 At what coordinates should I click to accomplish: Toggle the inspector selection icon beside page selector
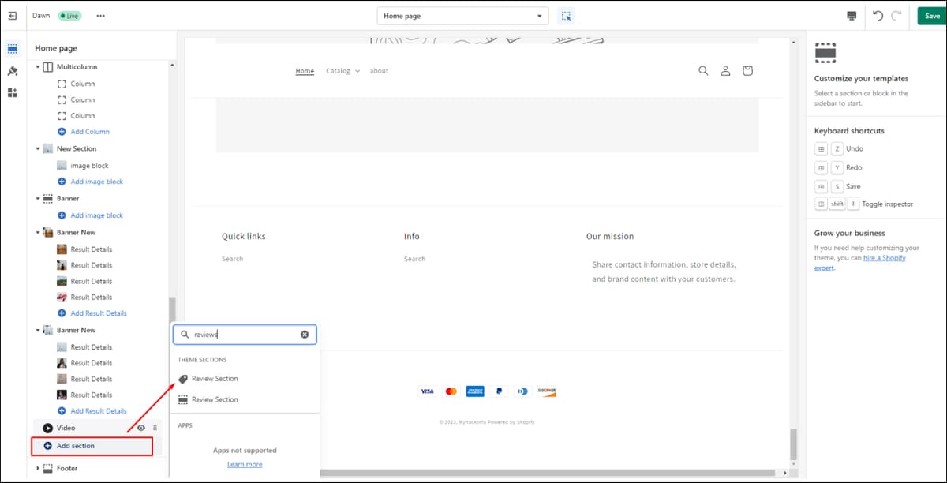pos(566,16)
